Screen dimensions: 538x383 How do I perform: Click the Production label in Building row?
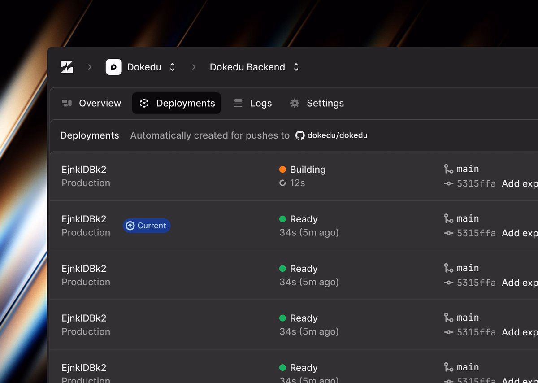pyautogui.click(x=86, y=183)
